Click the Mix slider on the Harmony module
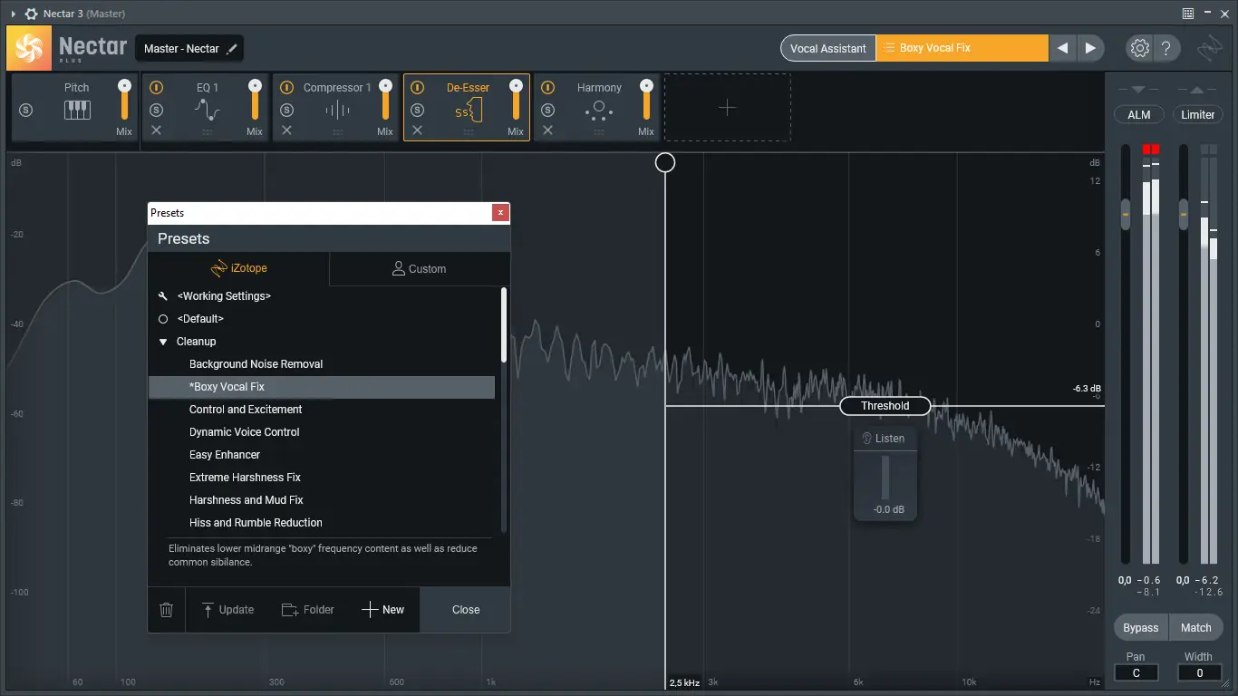This screenshot has height=696, width=1238. [x=646, y=101]
